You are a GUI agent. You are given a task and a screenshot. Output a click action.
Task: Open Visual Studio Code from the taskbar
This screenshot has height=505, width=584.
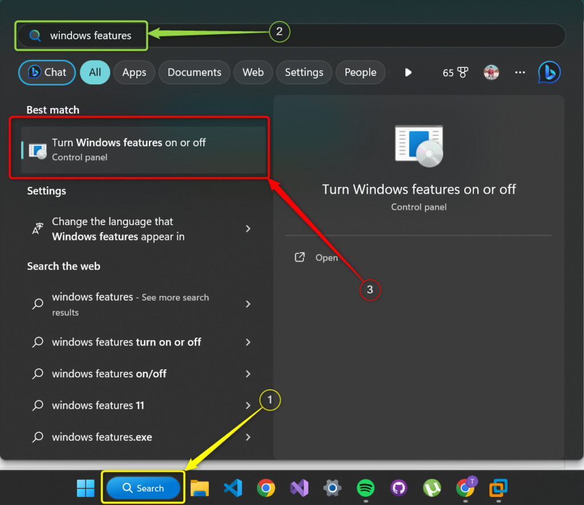[x=233, y=488]
